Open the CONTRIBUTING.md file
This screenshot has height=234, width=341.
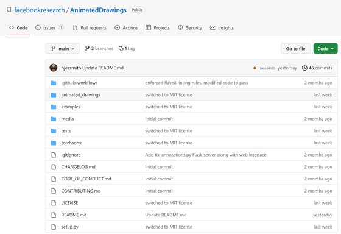tap(81, 191)
